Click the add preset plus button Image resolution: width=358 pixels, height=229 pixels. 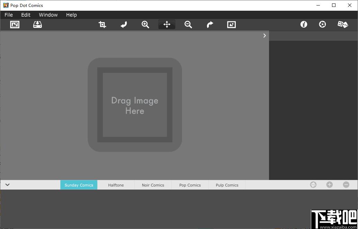tap(330, 185)
